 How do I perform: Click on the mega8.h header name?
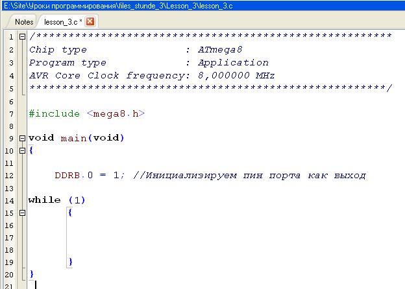(x=116, y=114)
